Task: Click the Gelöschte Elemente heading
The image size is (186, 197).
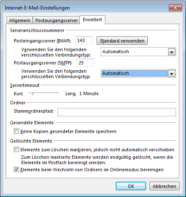Action: pyautogui.click(x=31, y=141)
